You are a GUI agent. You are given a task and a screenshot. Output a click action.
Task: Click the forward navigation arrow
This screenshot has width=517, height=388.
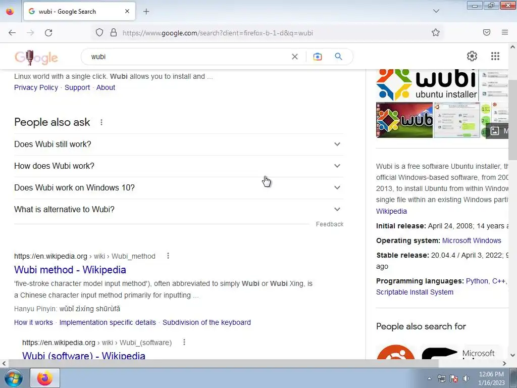(x=30, y=33)
